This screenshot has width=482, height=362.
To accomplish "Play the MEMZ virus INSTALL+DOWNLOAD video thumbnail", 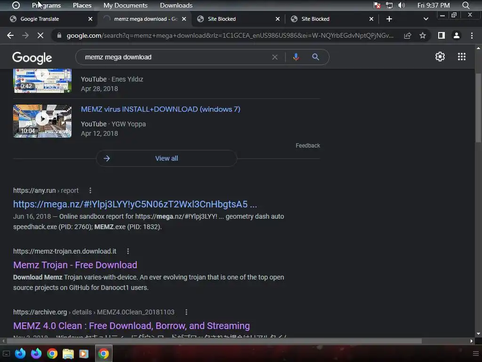I will [42, 121].
